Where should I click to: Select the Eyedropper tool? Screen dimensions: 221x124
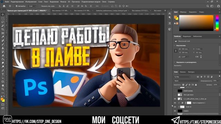tap(3, 37)
